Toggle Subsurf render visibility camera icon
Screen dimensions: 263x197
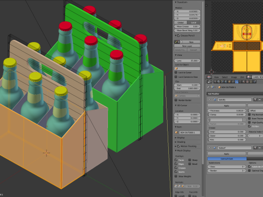pos(255,148)
